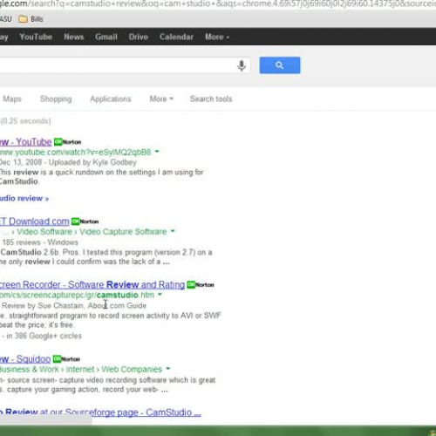Open the 'udio review »' more videos link
This screenshot has width=436, height=436.
pos(24,199)
